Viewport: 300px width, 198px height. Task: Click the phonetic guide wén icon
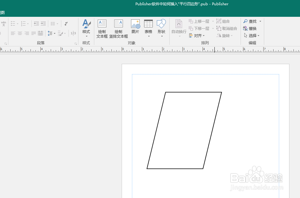[3, 24]
